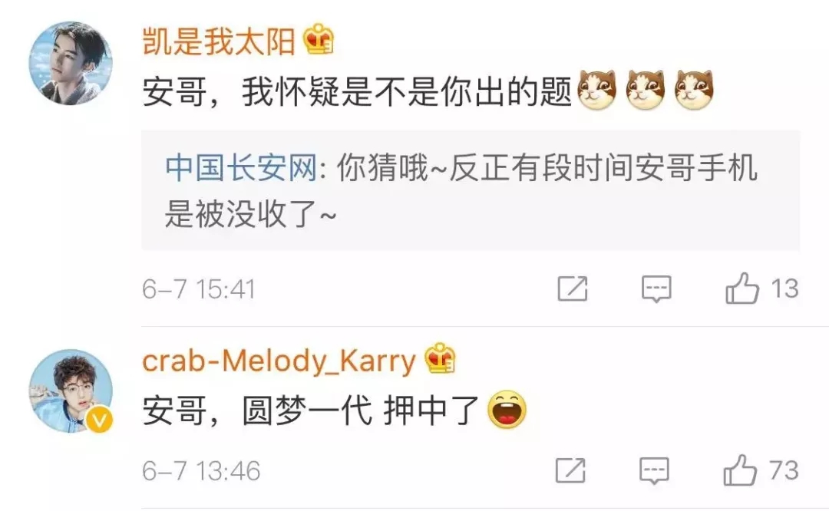Click the reply icon on the 13:46 comment
This screenshot has height=511, width=829.
pos(655,470)
